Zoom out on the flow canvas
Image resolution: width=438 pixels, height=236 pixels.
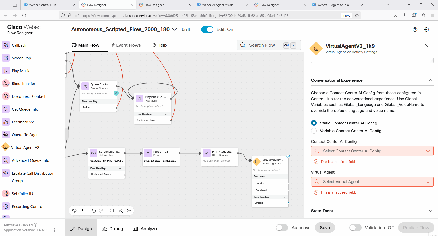point(121,211)
